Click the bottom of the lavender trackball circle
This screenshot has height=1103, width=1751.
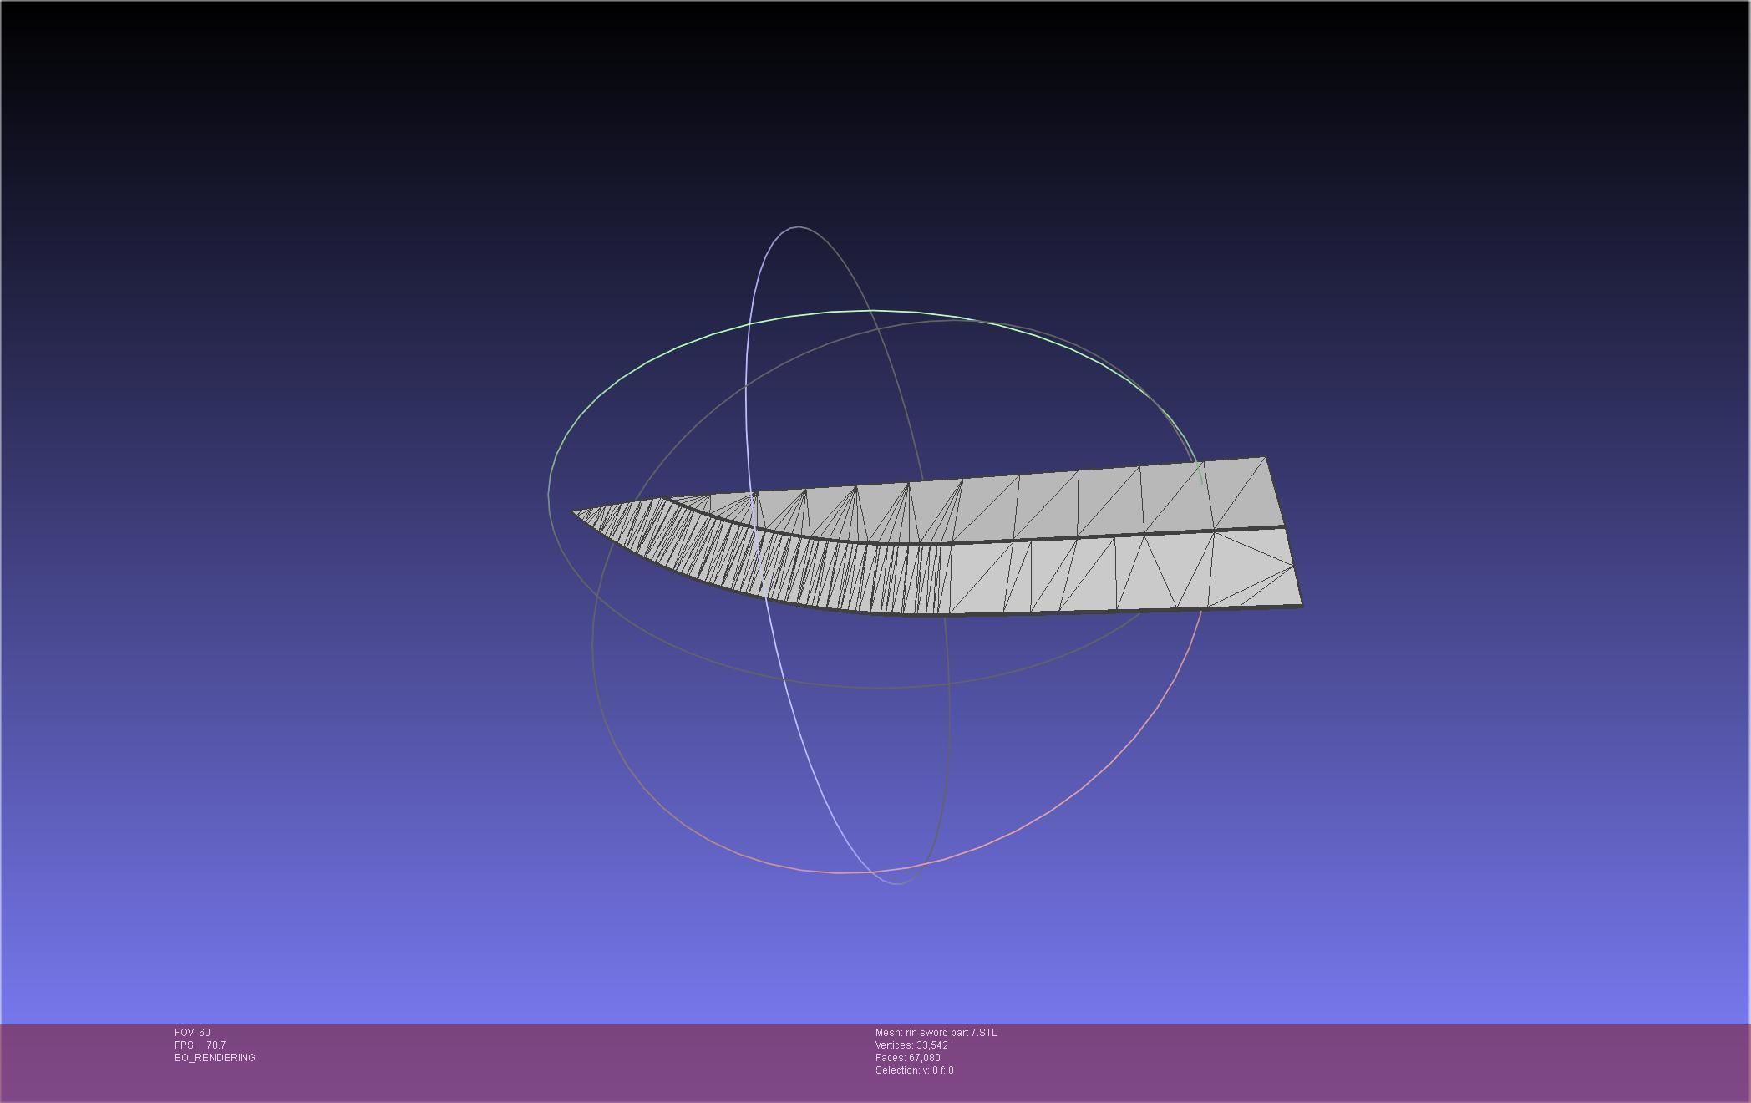[897, 882]
